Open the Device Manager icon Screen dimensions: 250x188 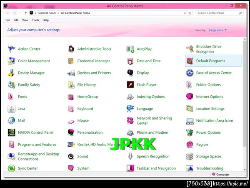[11, 73]
